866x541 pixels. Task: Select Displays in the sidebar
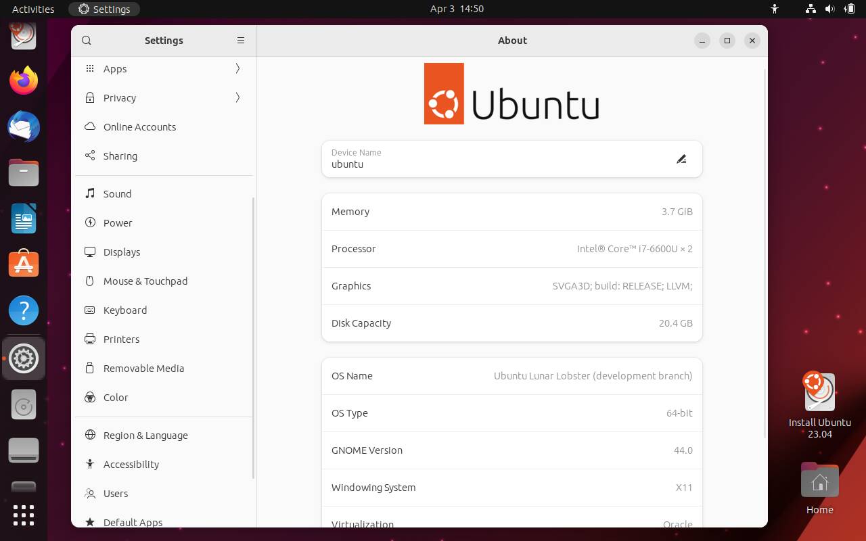click(x=122, y=252)
